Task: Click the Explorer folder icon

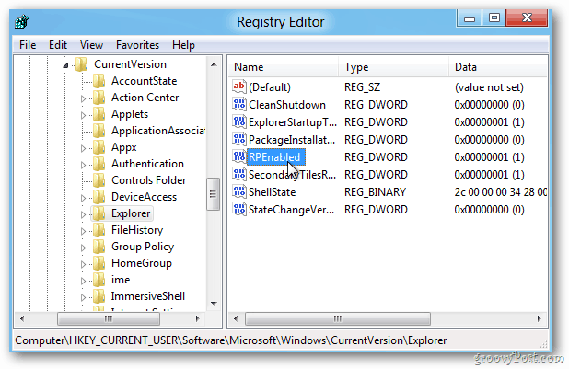Action: point(99,213)
